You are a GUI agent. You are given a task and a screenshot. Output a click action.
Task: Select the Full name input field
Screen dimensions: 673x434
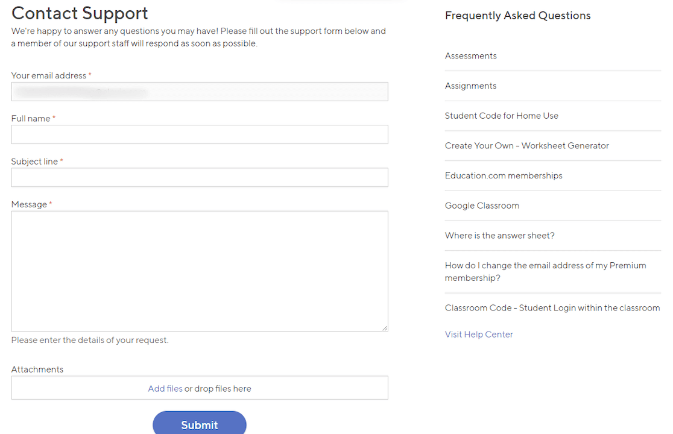click(199, 134)
